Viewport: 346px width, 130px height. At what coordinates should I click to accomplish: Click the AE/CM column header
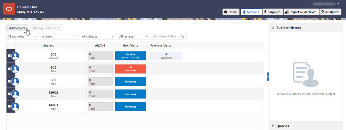100,45
